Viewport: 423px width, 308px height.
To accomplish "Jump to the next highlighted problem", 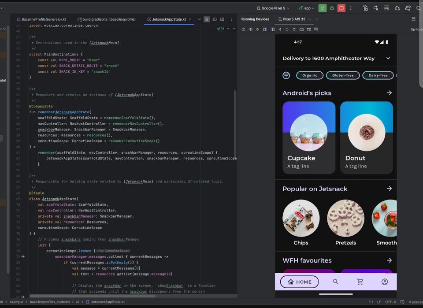I will coord(234,29).
